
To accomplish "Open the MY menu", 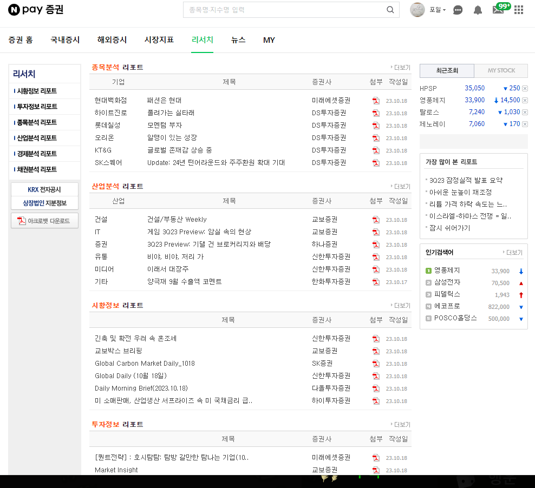I will click(269, 40).
